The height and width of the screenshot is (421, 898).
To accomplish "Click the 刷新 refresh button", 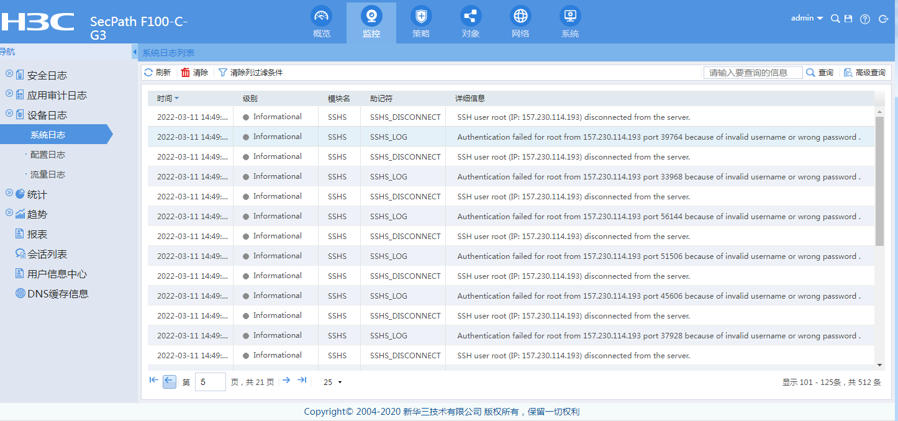I will (157, 73).
